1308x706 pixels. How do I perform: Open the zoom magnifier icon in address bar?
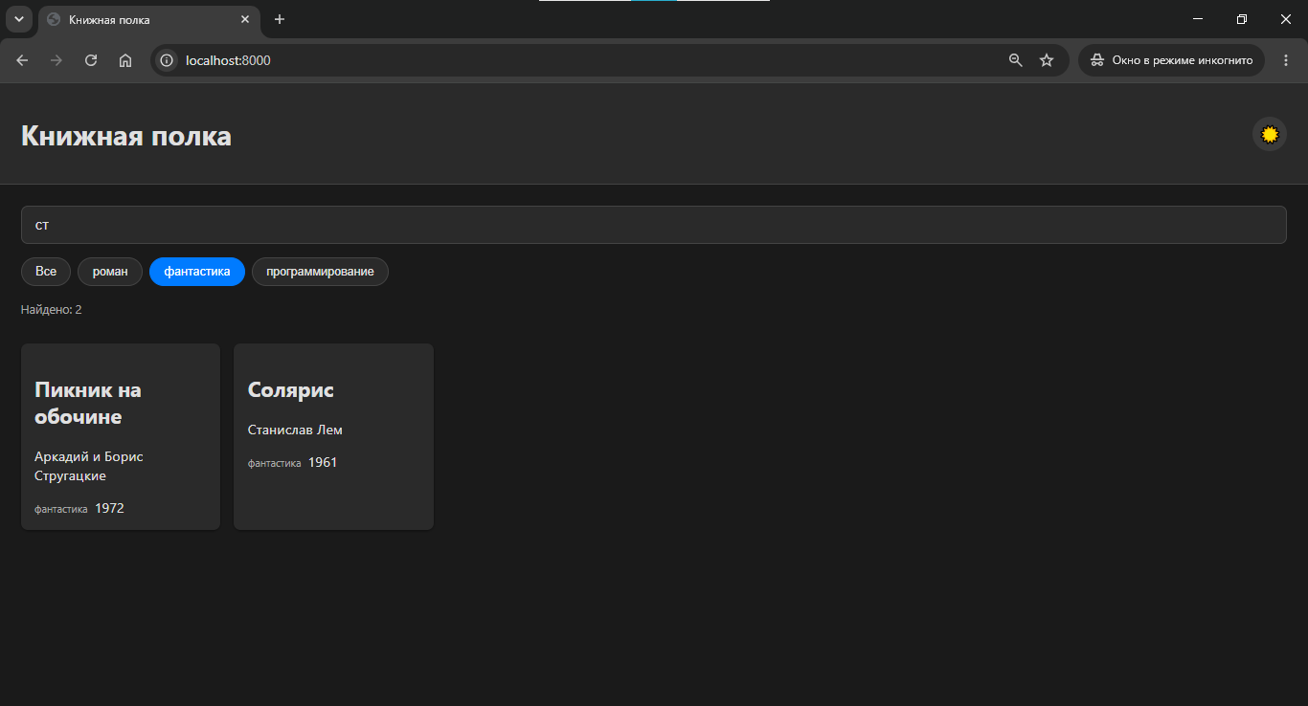tap(1016, 60)
